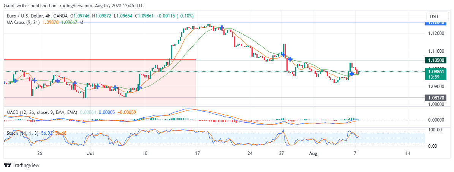Click the Gaint-writer published header text

coord(74,5)
